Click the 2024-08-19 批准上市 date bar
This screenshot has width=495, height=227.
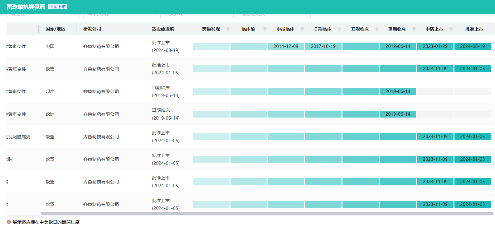click(x=472, y=46)
